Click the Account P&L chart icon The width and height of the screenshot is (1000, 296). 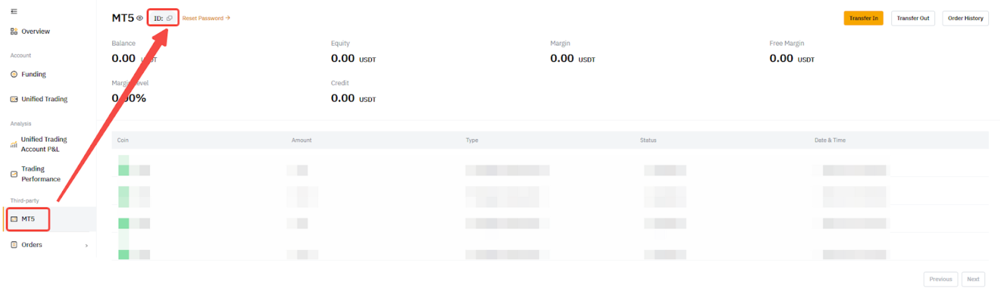click(14, 145)
